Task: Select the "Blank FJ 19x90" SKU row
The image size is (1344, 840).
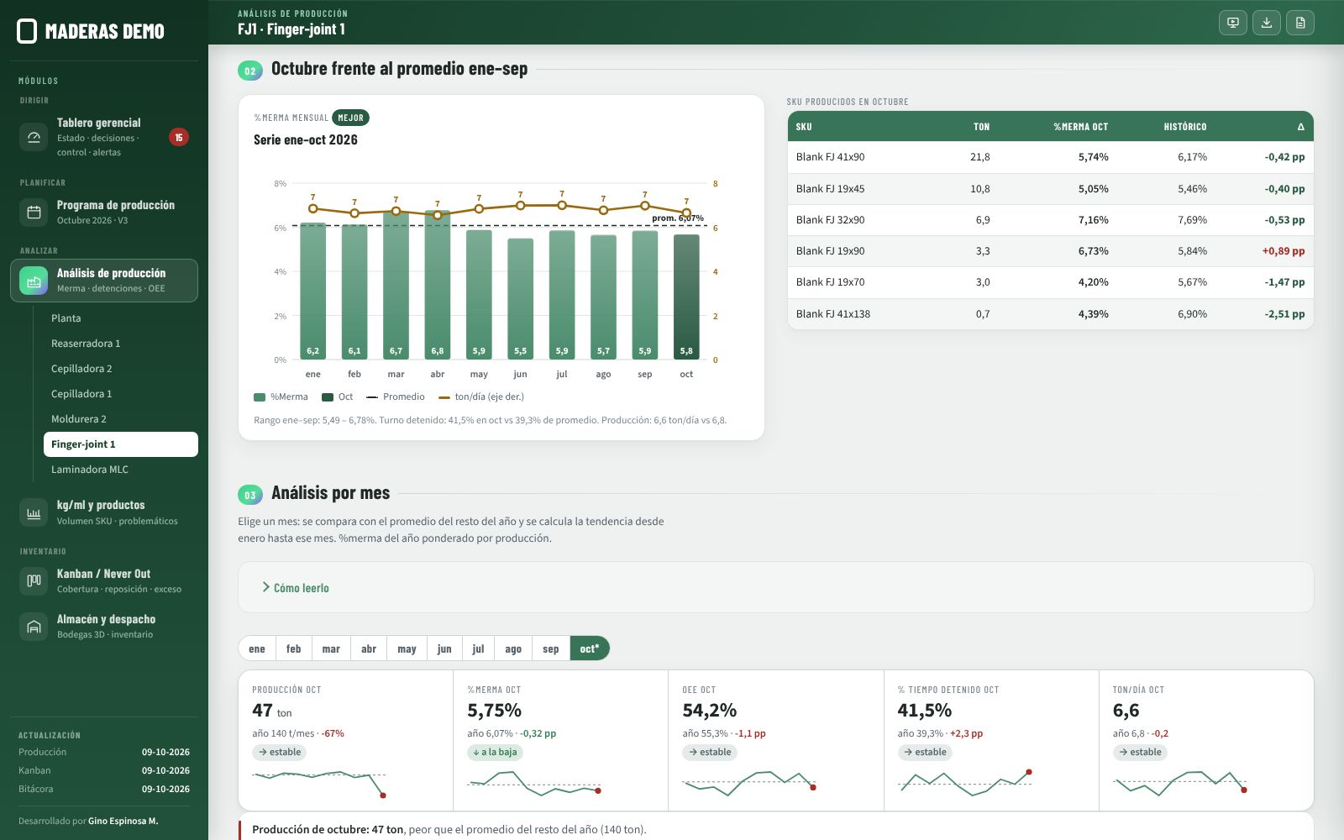Action: click(x=1050, y=251)
